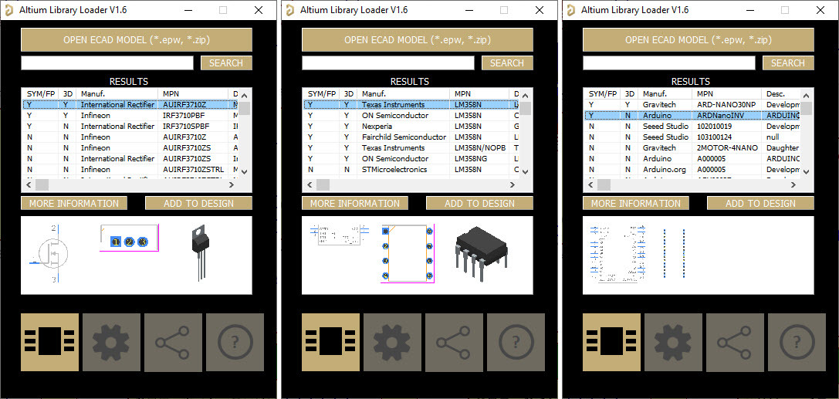The image size is (839, 399).
Task: Open help question-mark tab in right window
Action: (x=797, y=343)
